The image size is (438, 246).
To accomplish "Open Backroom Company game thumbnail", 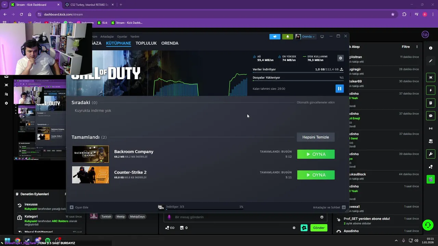I will tap(90, 154).
